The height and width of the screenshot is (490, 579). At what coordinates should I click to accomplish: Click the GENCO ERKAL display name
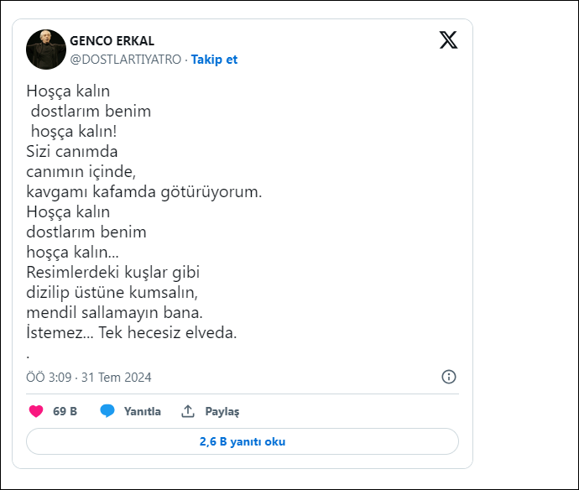[x=112, y=41]
